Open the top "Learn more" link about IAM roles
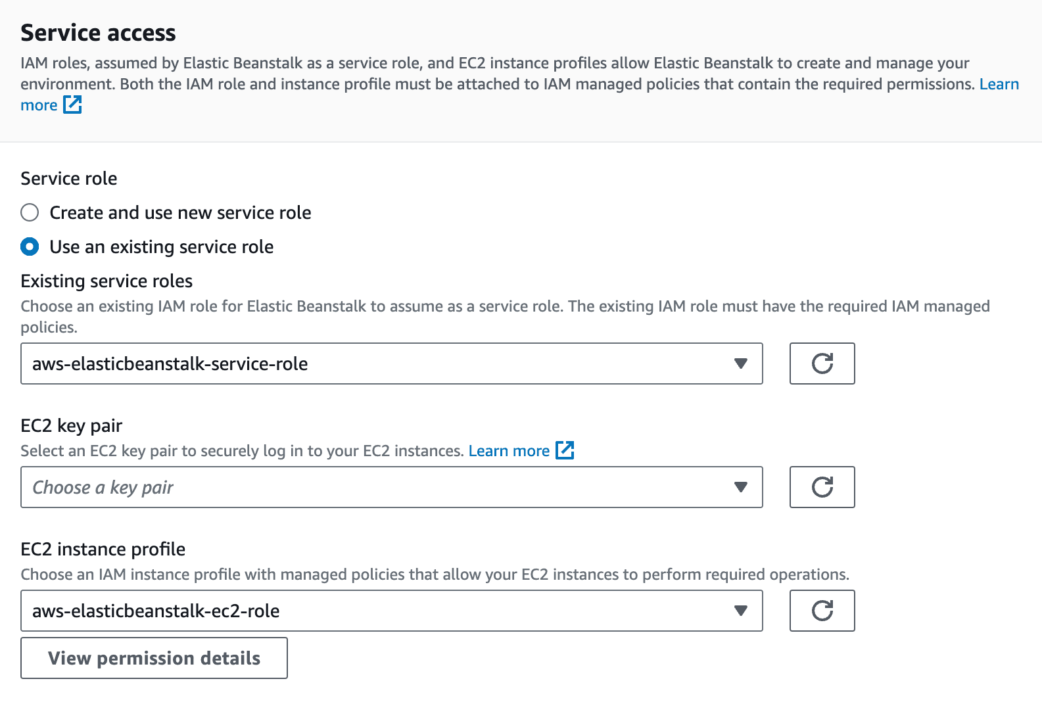 pyautogui.click(x=999, y=83)
